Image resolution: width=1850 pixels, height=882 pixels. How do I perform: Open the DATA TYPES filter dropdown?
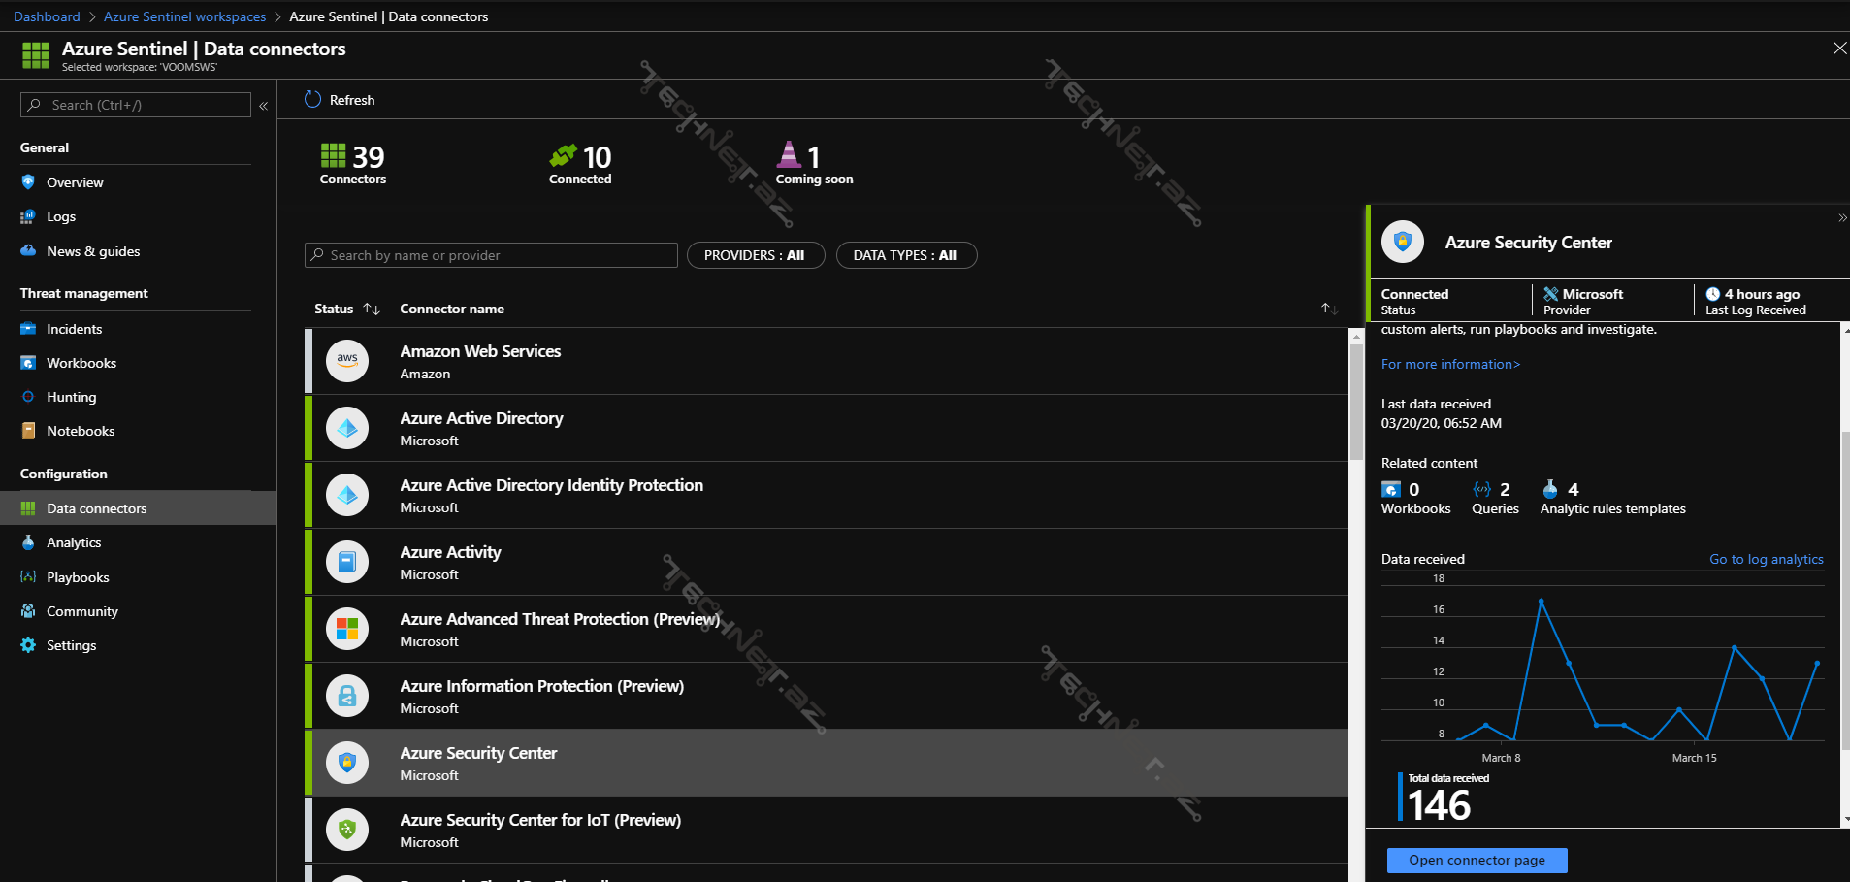(905, 255)
